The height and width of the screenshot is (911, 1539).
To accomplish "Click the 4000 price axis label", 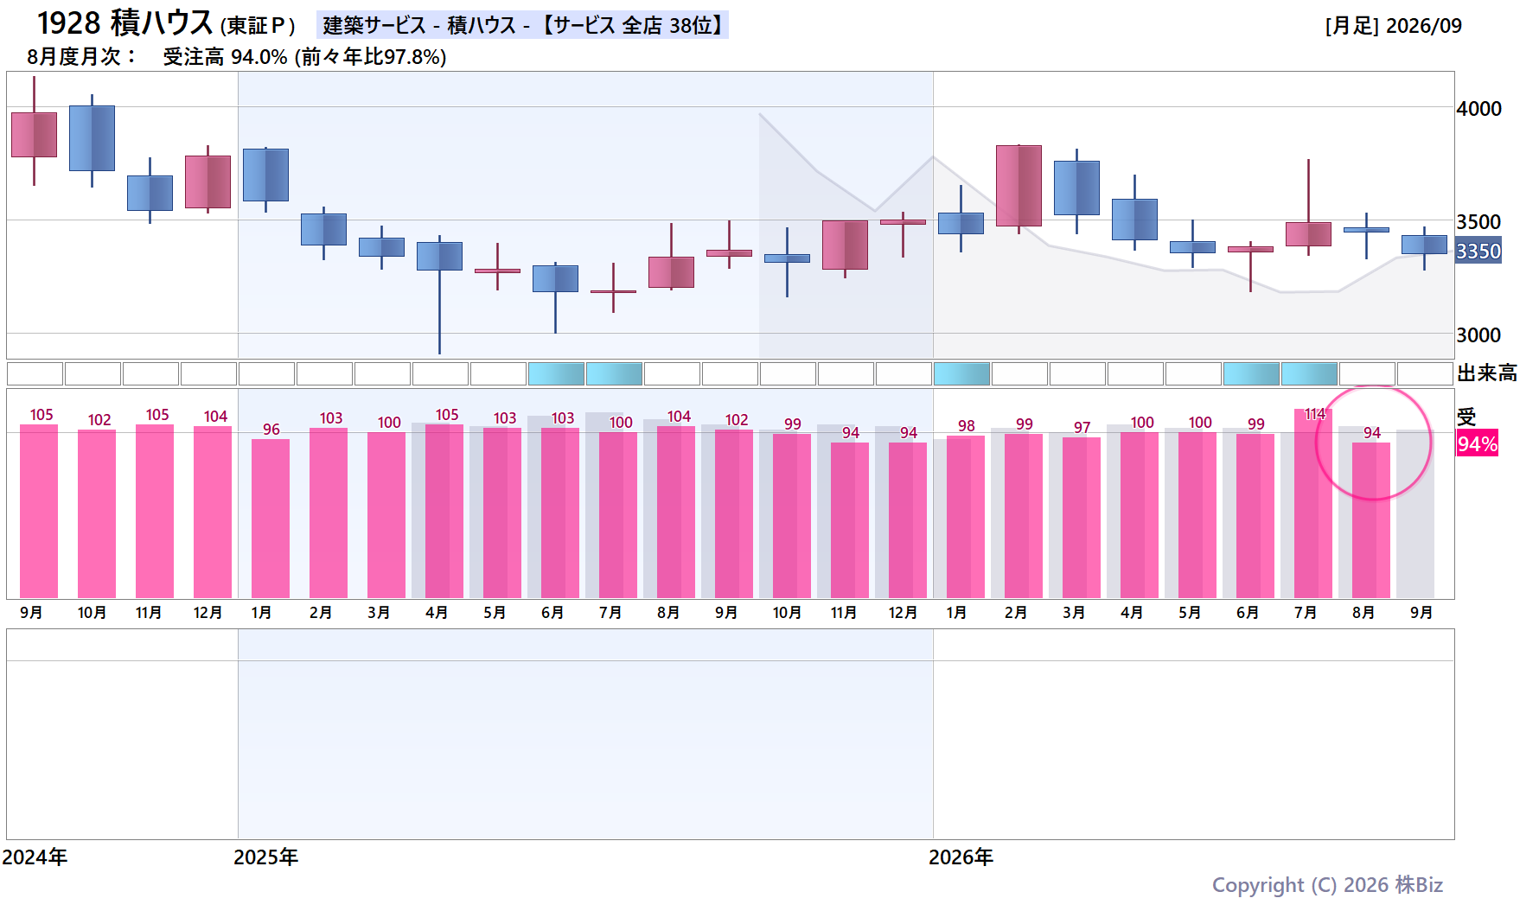I will 1478,109.
